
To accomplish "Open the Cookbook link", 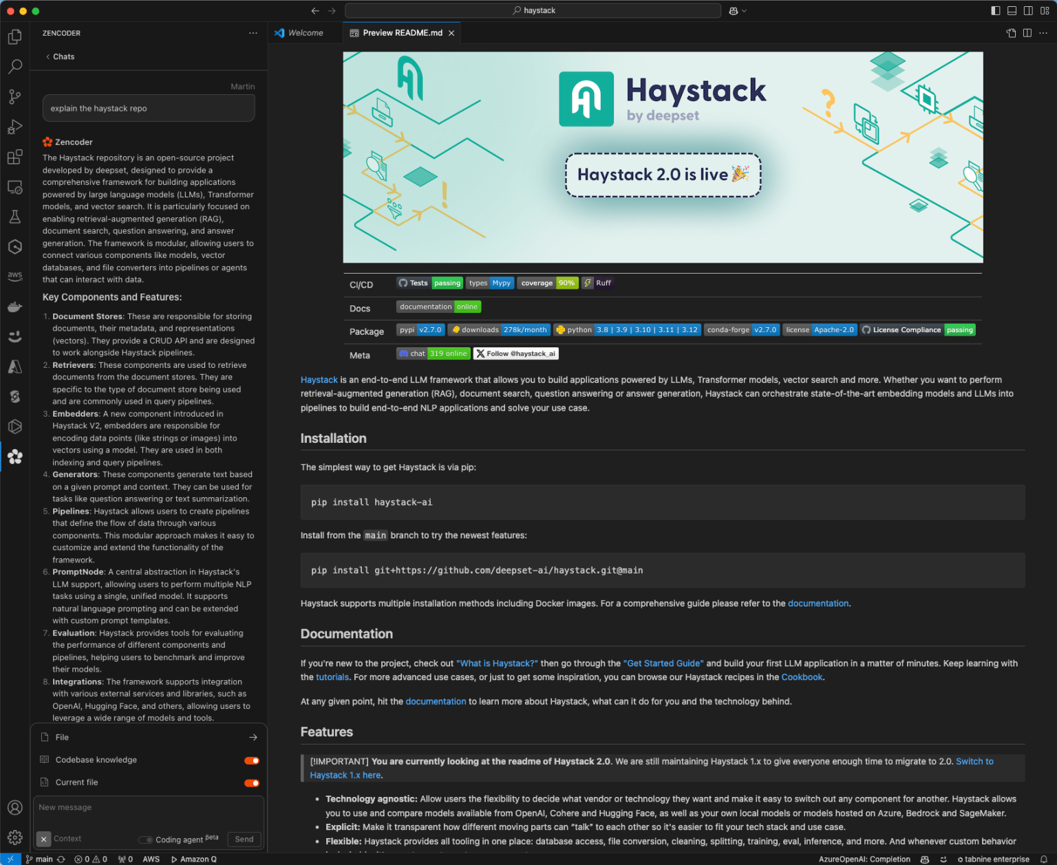I will [x=801, y=677].
